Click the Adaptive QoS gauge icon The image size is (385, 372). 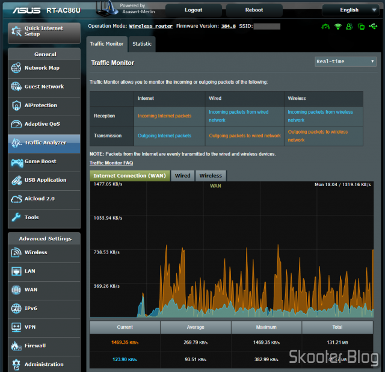[16, 124]
